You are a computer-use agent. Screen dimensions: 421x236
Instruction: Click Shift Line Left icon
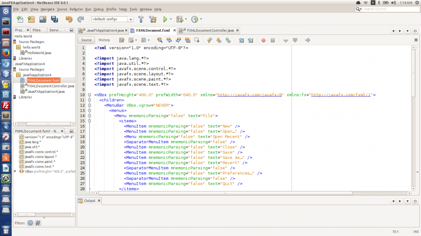point(241,40)
